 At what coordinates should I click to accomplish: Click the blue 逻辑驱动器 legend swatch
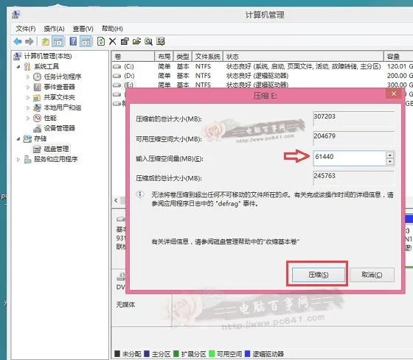click(247, 353)
